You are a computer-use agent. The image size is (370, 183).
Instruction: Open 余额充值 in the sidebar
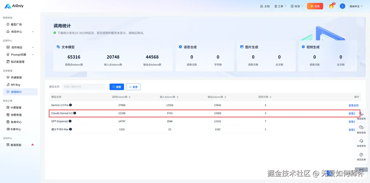pyautogui.click(x=14, y=115)
